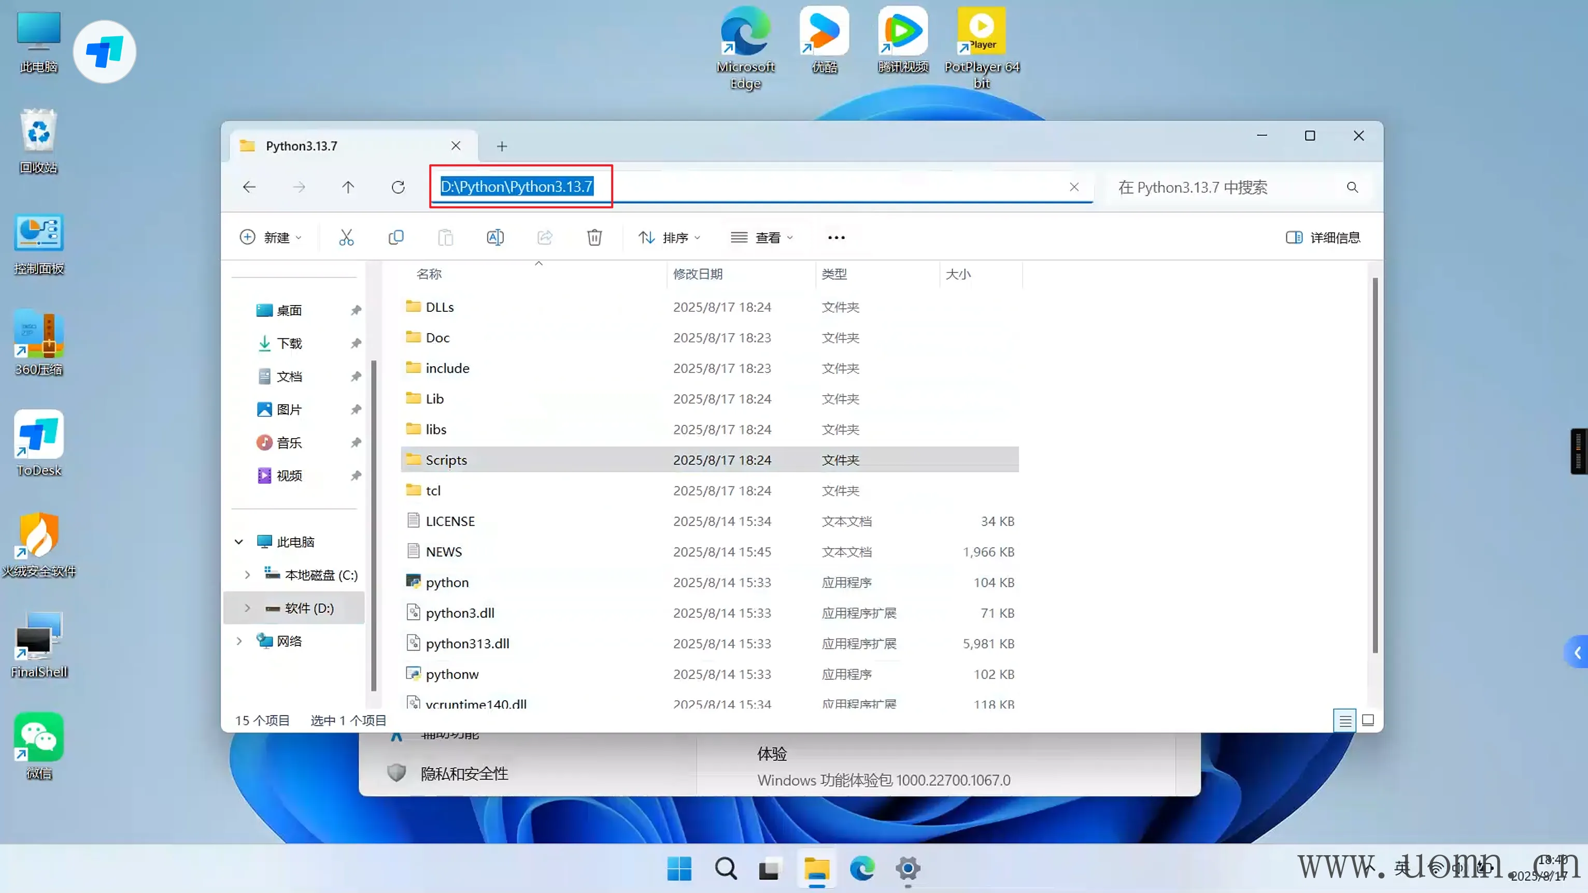The height and width of the screenshot is (893, 1588).
Task: Switch to large icons view mode
Action: tap(1367, 720)
